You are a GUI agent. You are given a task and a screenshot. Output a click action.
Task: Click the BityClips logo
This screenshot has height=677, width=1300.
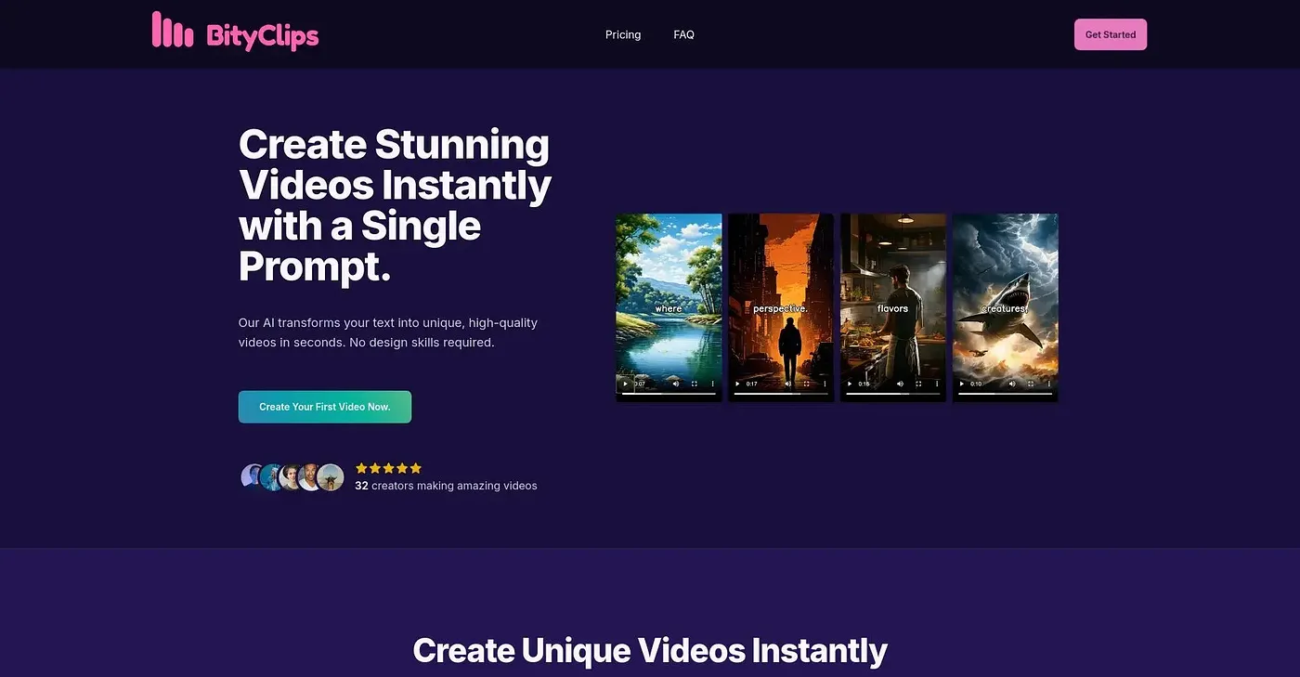click(236, 33)
